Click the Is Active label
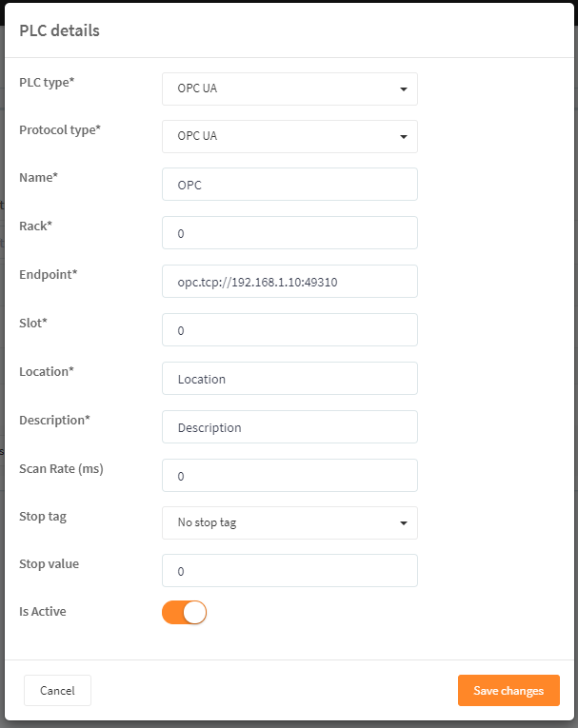This screenshot has height=728, width=578. [x=43, y=612]
